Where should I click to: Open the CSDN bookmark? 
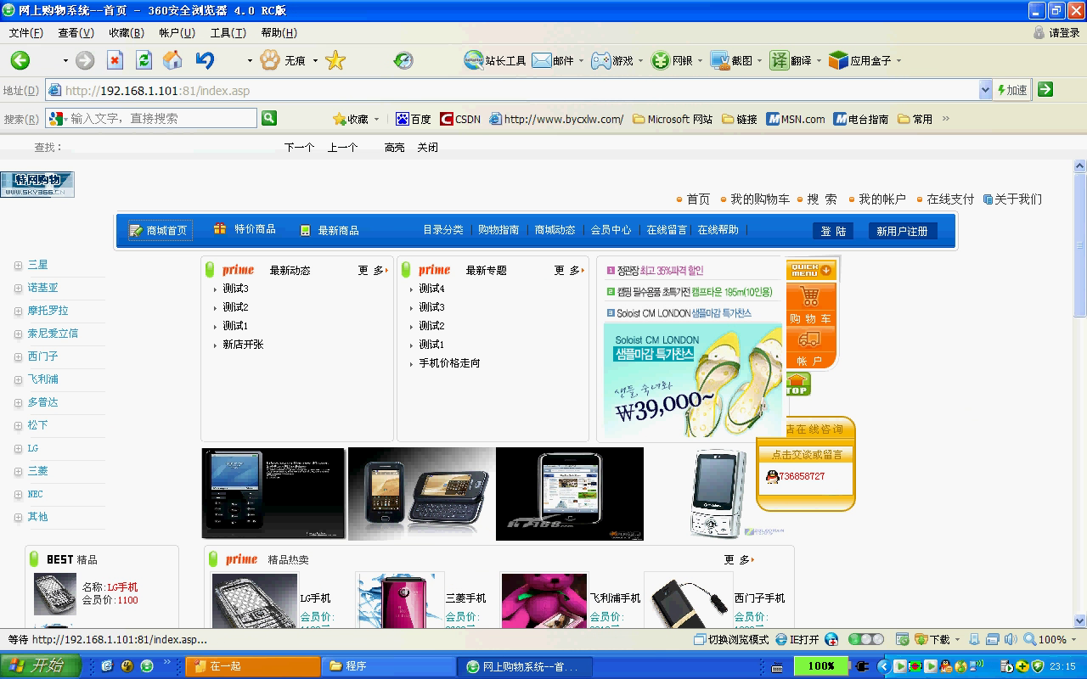(460, 119)
